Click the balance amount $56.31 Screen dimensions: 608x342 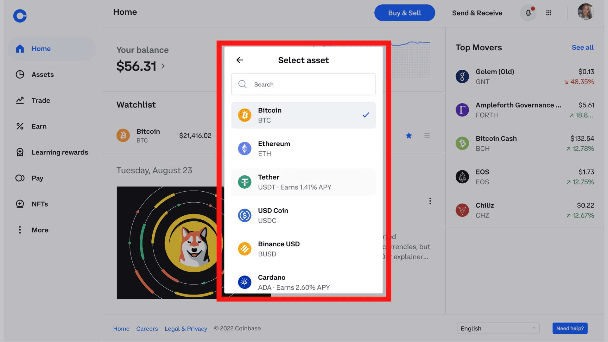[x=136, y=66]
